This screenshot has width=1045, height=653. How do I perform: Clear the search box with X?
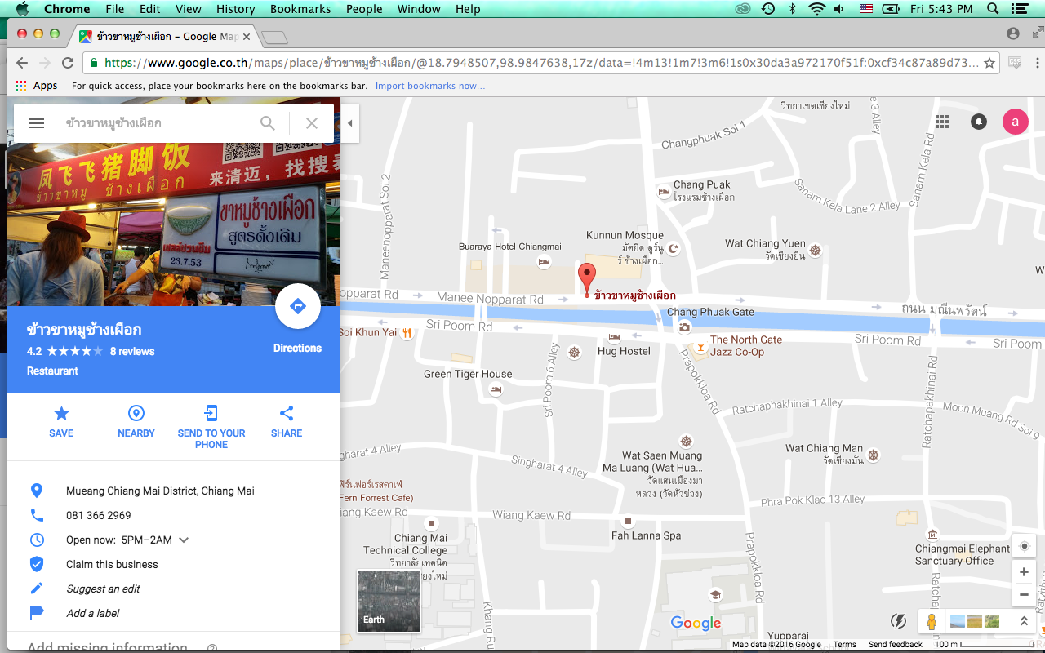pyautogui.click(x=312, y=123)
